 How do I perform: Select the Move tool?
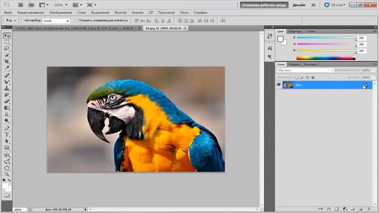point(7,35)
